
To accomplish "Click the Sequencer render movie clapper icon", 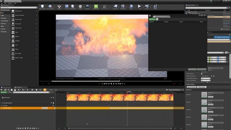I will (x=15, y=90).
